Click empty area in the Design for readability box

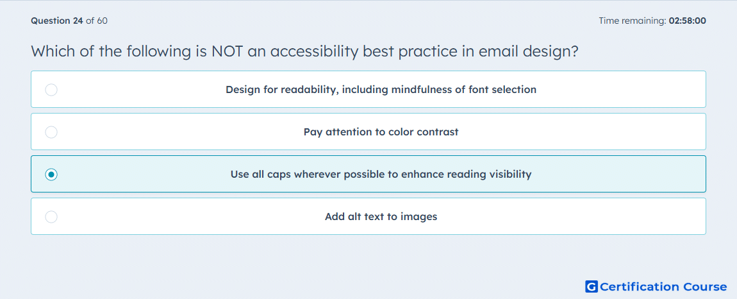(x=620, y=89)
